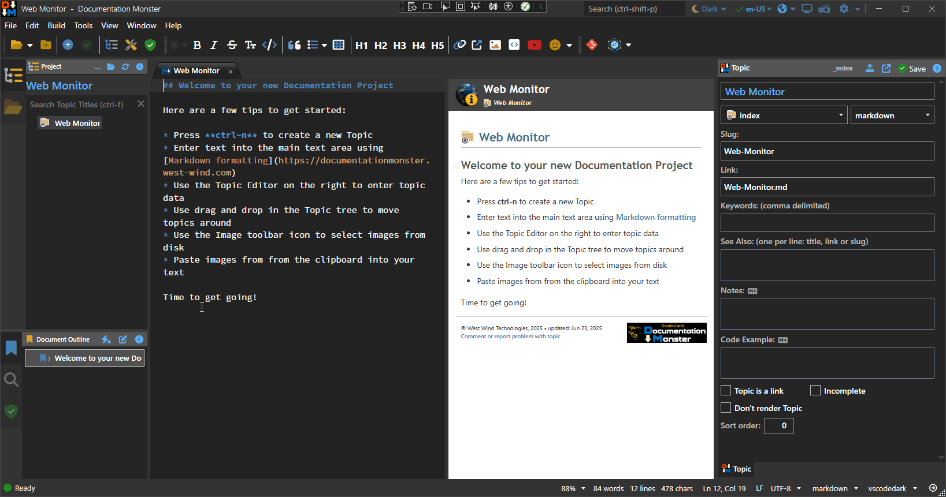Screen dimensions: 946x497
Task: Insert an emoji with smiley icon
Action: pyautogui.click(x=555, y=45)
